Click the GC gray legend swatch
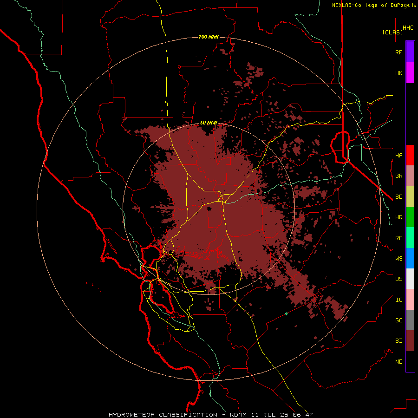The width and height of the screenshot is (418, 418). click(410, 320)
